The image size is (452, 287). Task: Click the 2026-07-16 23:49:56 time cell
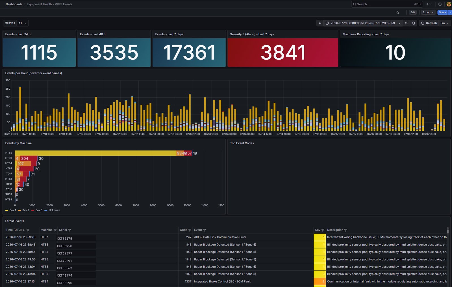[x=21, y=260]
